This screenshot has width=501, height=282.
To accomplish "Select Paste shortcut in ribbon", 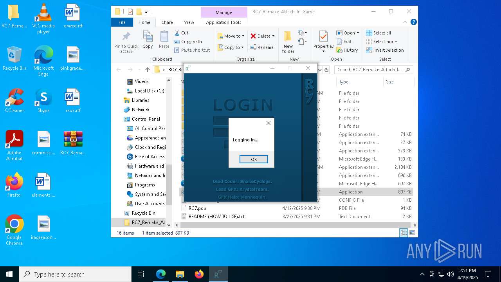I will 192,50.
